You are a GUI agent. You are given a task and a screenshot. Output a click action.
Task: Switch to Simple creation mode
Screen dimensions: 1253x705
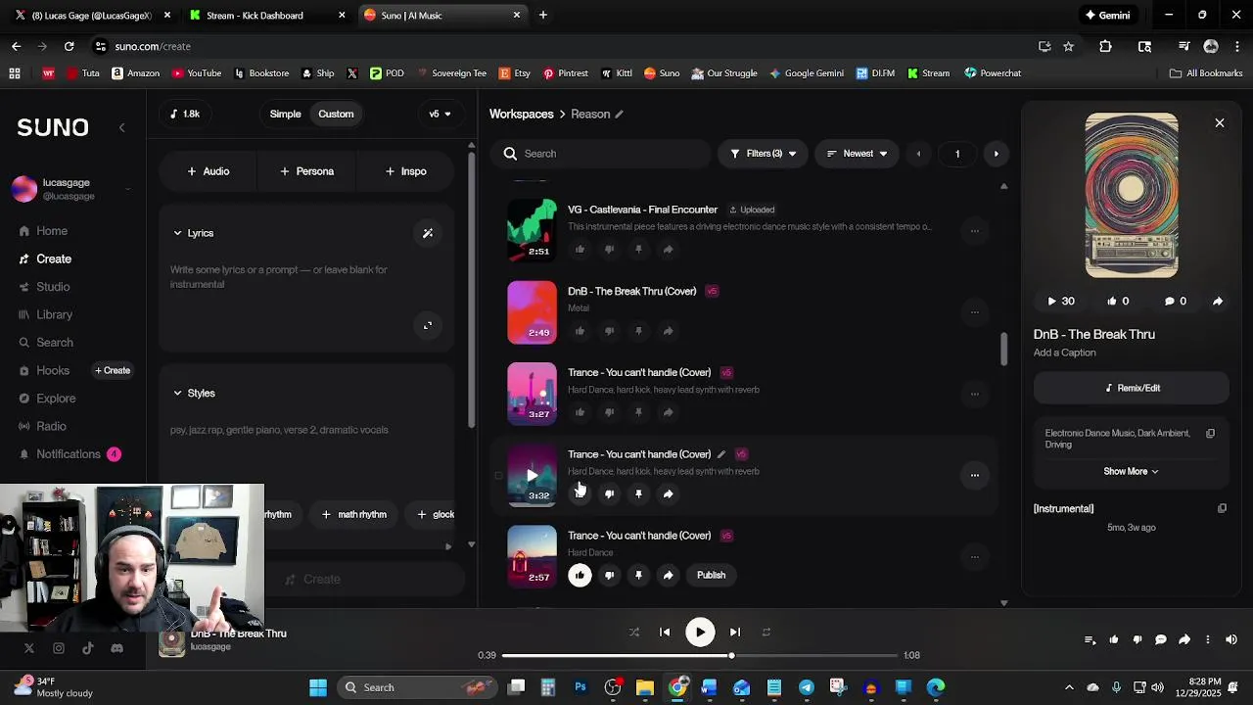tap(285, 115)
